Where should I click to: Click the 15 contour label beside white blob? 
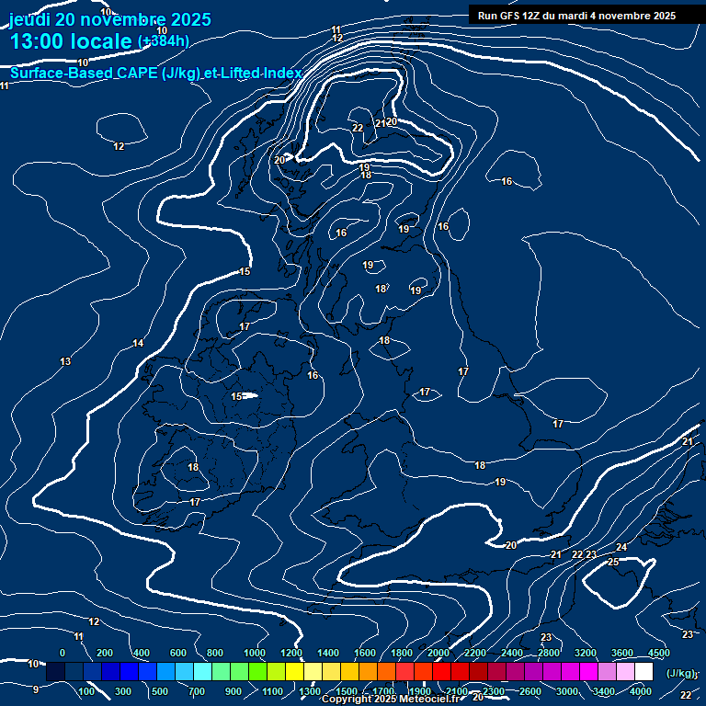pos(236,396)
